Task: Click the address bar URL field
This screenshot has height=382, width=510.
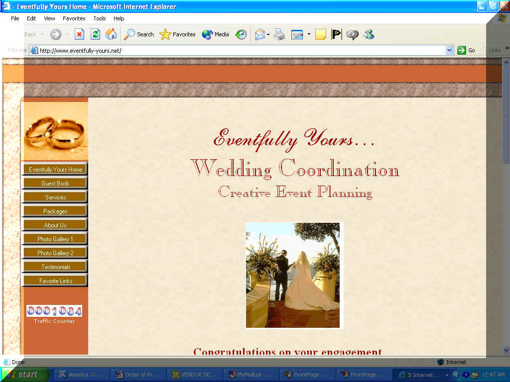Action: point(239,50)
